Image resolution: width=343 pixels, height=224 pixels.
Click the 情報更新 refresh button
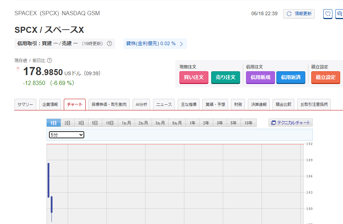299,14
